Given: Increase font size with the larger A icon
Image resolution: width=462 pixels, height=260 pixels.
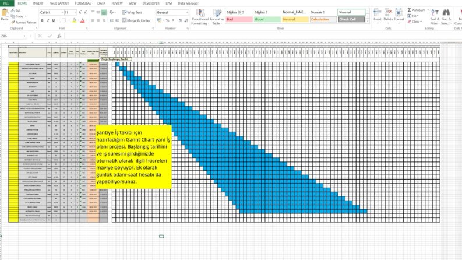Looking at the screenshot, I should pyautogui.click(x=80, y=12).
